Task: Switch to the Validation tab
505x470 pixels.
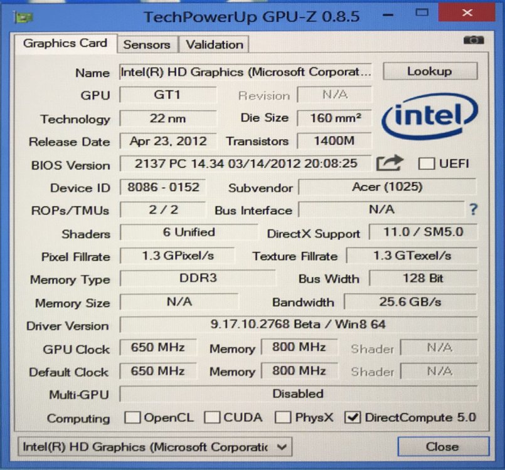Action: pos(214,44)
